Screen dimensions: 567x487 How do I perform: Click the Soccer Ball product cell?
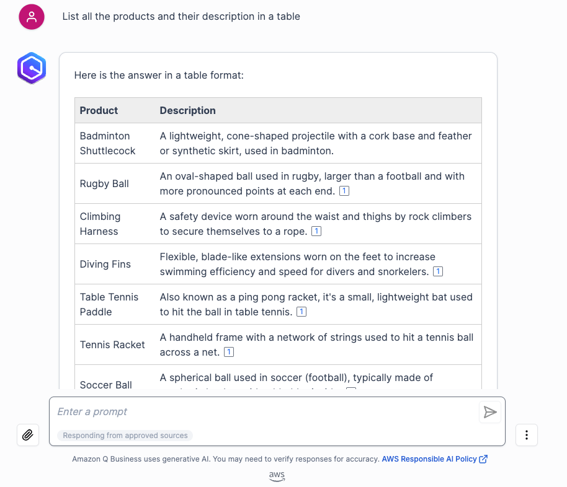(106, 384)
